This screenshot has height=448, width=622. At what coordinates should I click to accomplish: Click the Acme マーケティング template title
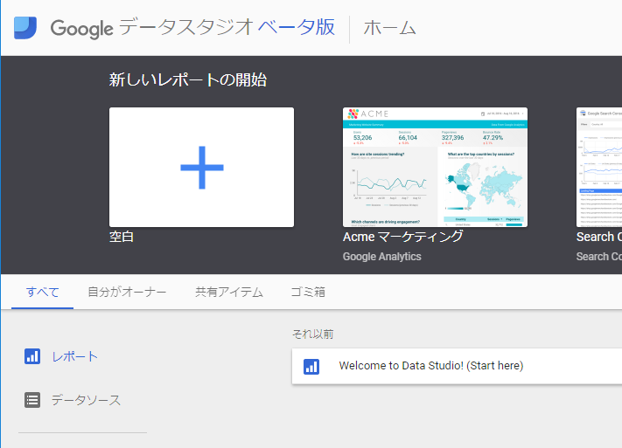403,237
